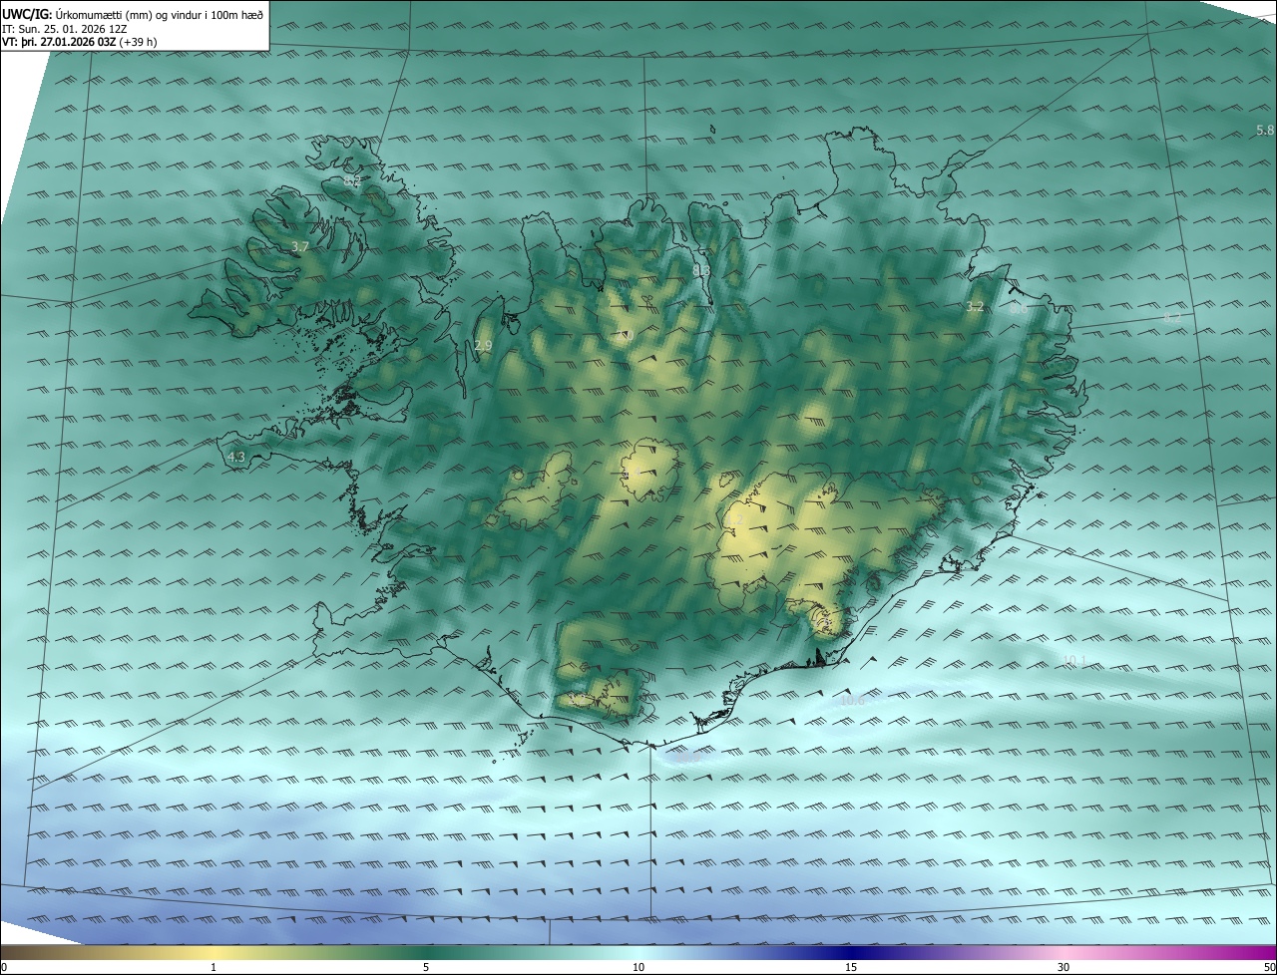
Task: Click the color scale tick label 30
Action: click(1064, 967)
